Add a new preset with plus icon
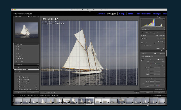Viewport: 181px width, 110px height. pos(38,44)
